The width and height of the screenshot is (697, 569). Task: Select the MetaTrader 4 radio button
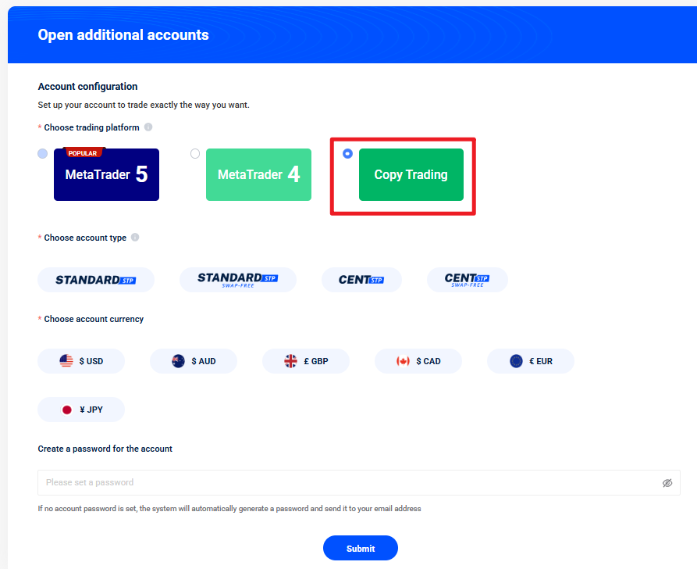tap(195, 154)
